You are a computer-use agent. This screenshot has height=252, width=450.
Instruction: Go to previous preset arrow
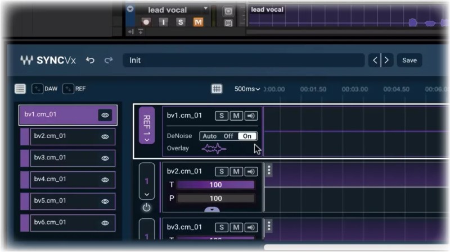(375, 60)
